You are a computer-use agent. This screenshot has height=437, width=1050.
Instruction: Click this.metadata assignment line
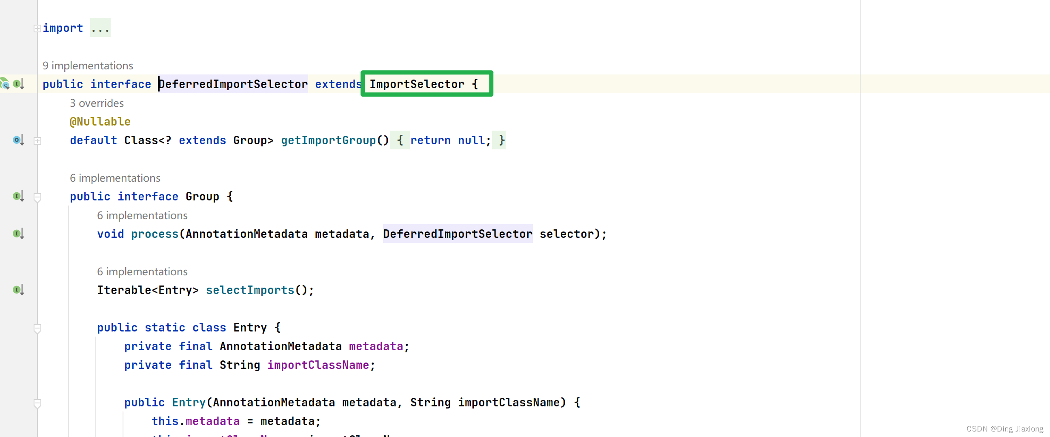click(236, 421)
